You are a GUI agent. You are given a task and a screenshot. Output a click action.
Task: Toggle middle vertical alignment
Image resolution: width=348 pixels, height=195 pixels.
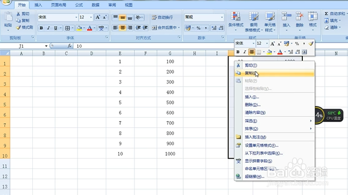click(x=123, y=17)
